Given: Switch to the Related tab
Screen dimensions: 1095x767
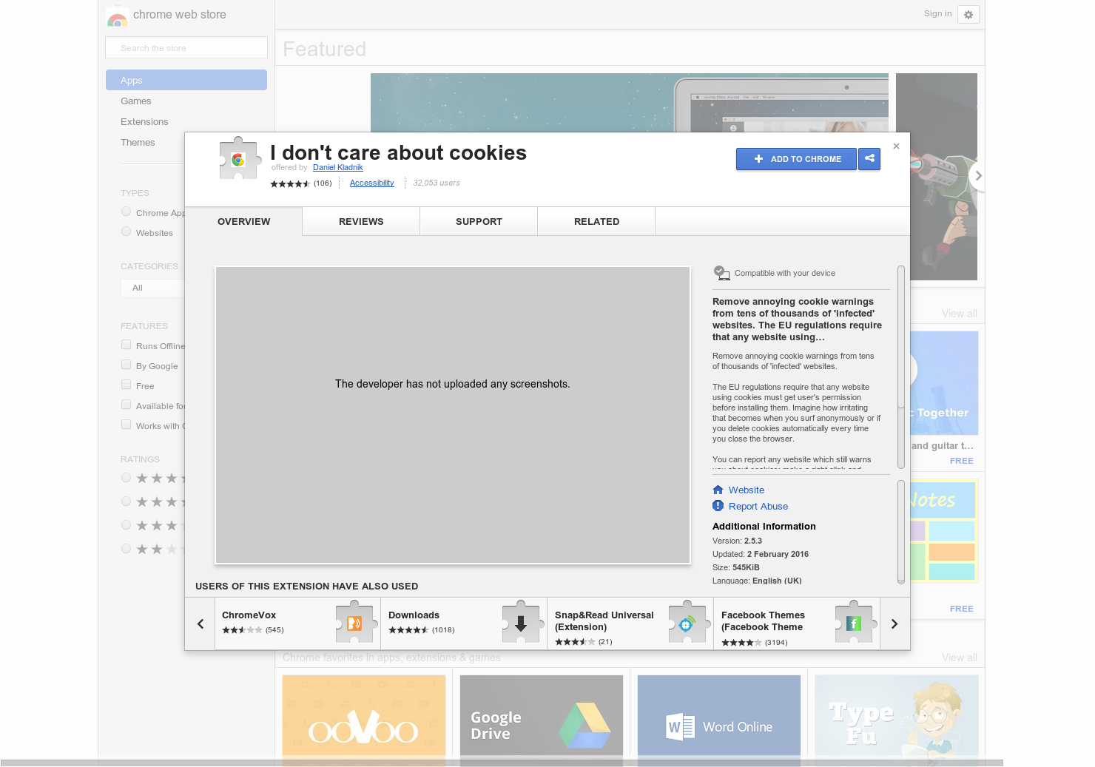Looking at the screenshot, I should [596, 221].
